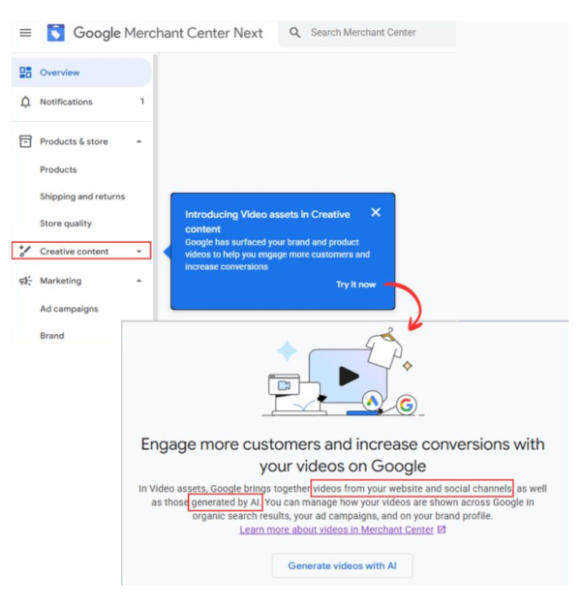Screen dimensions: 581x606
Task: Go to Store quality page
Action: 66,224
